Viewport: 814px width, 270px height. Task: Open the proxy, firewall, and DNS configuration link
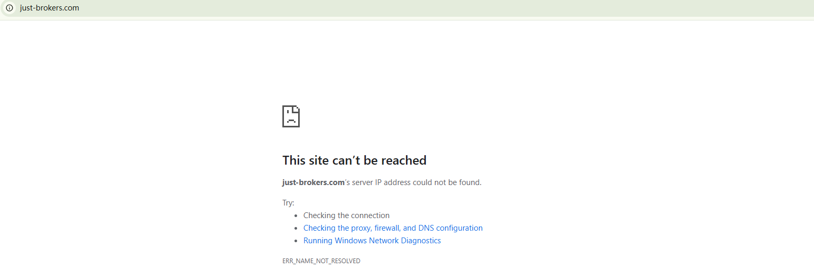pyautogui.click(x=393, y=228)
